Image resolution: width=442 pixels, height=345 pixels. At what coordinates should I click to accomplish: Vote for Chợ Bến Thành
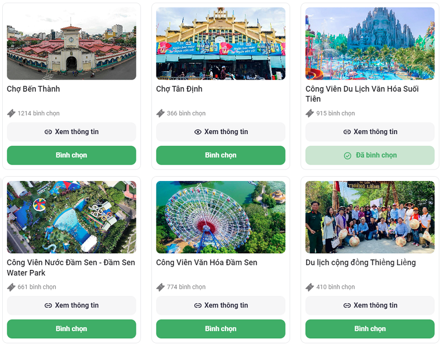[x=71, y=155]
